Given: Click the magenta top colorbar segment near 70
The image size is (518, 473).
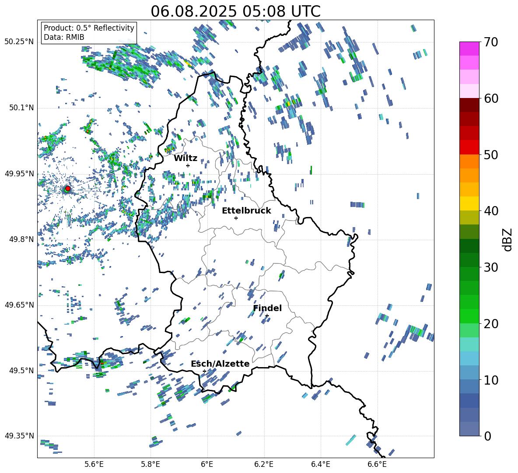Looking at the screenshot, I should (469, 49).
